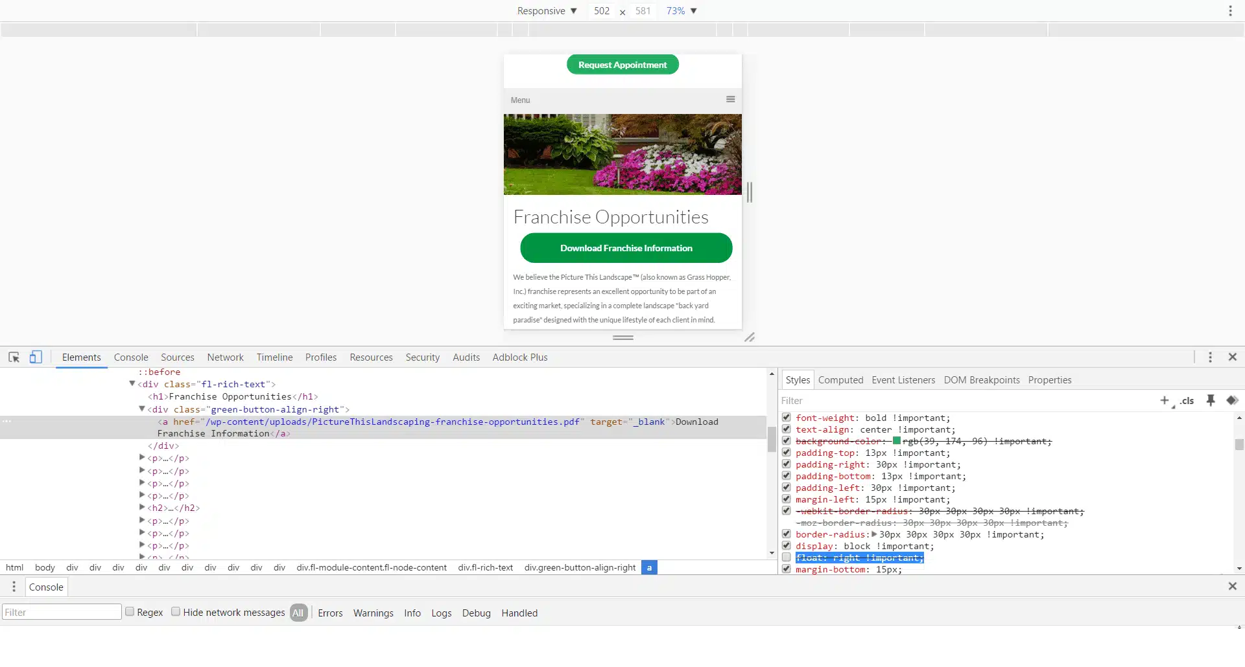This screenshot has width=1245, height=667.
Task: Click the landscape garden photo
Action: click(622, 155)
